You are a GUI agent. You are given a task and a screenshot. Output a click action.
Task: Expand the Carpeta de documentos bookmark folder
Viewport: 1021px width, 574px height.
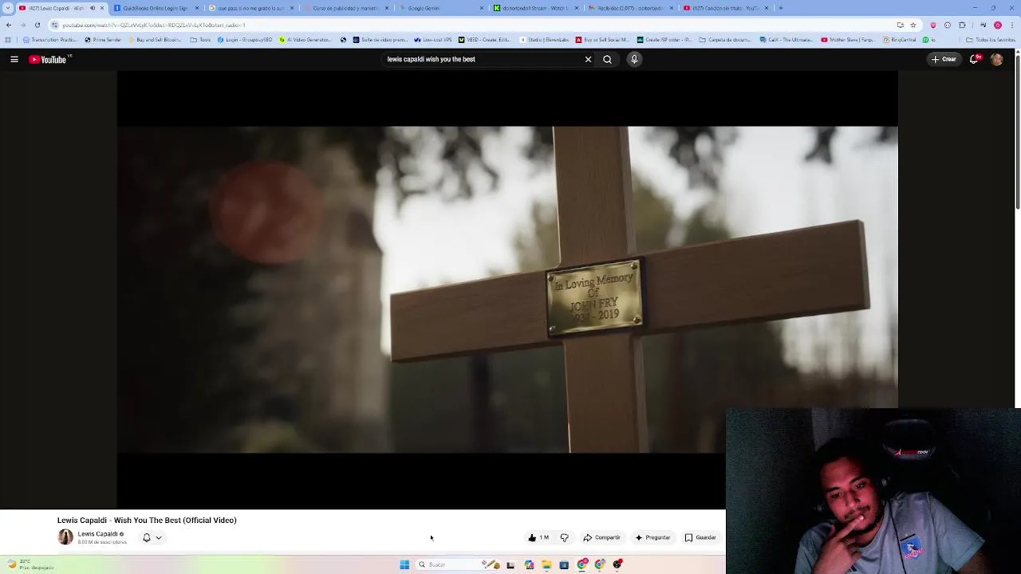click(724, 40)
